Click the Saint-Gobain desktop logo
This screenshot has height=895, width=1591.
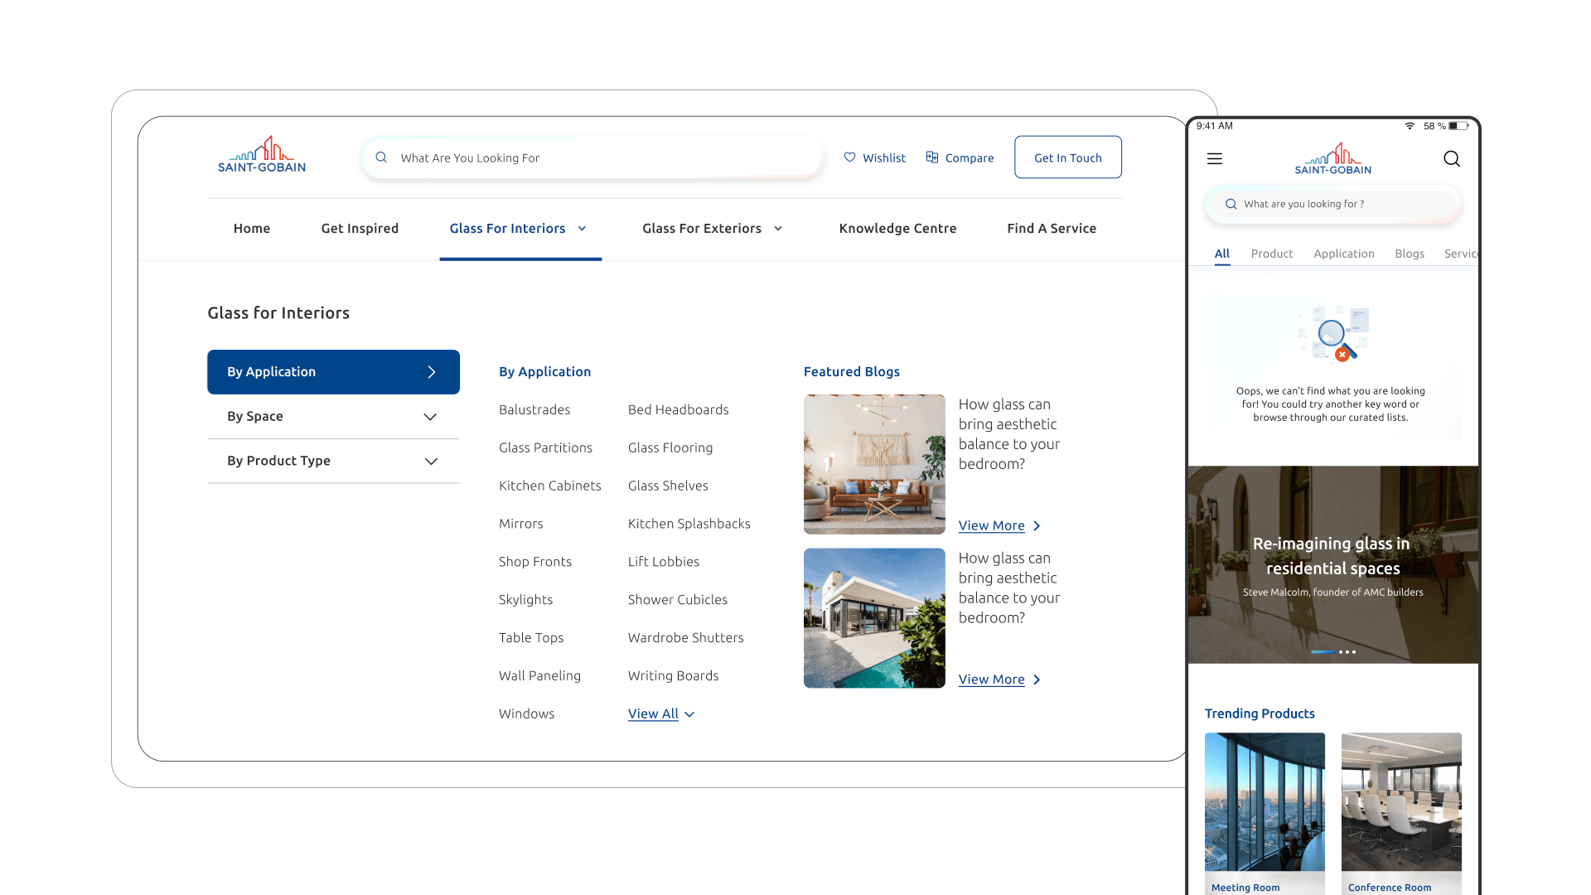(x=262, y=155)
